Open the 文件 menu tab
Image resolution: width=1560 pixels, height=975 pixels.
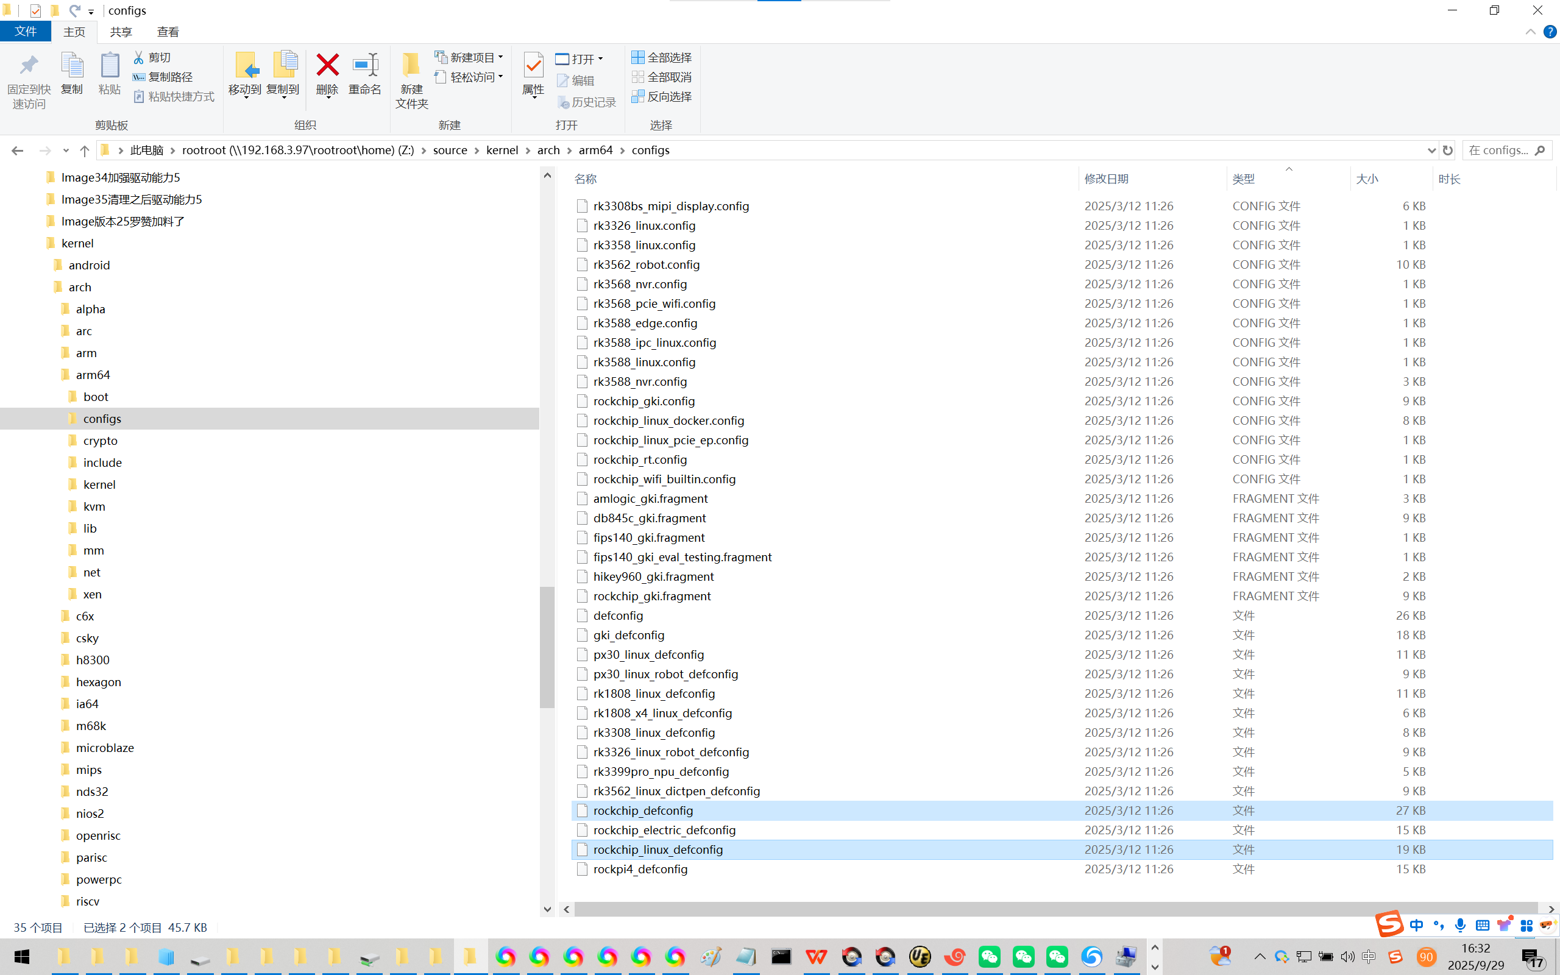click(x=25, y=32)
